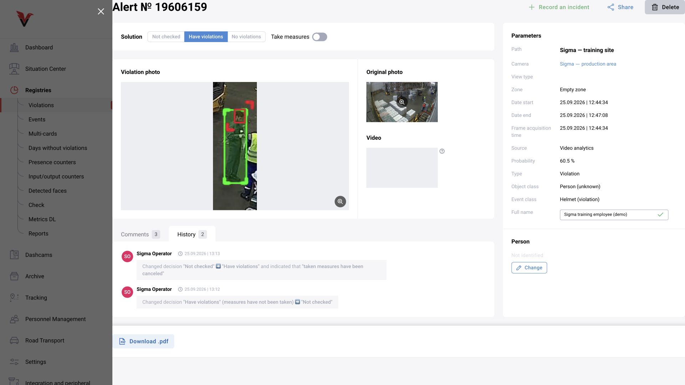Set solution to Not checked

tap(166, 37)
